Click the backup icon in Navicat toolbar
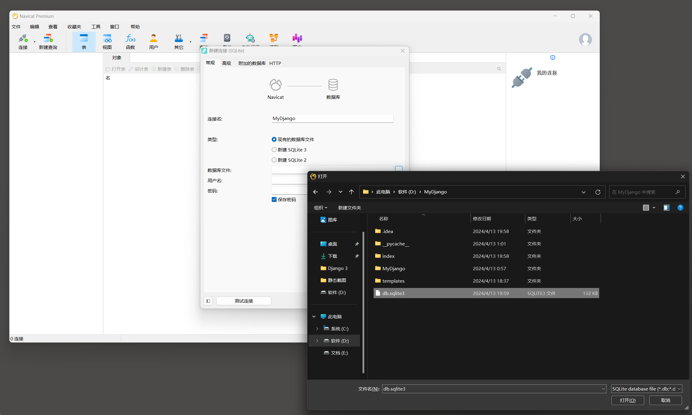This screenshot has width=692, height=415. pyautogui.click(x=227, y=38)
